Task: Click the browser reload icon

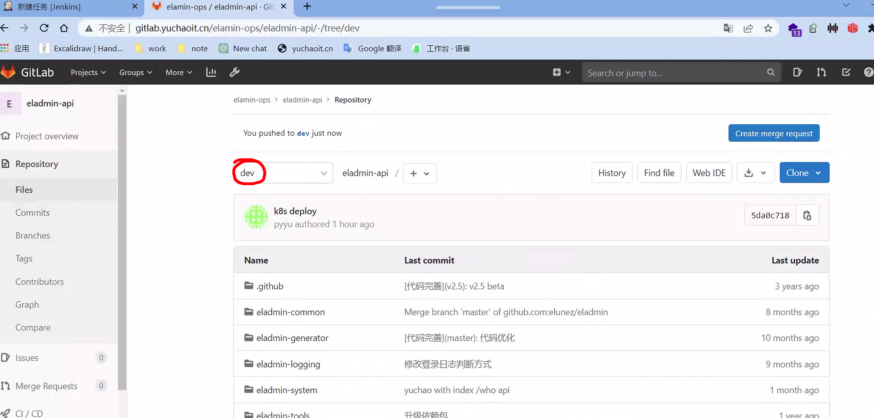Action: tap(44, 28)
